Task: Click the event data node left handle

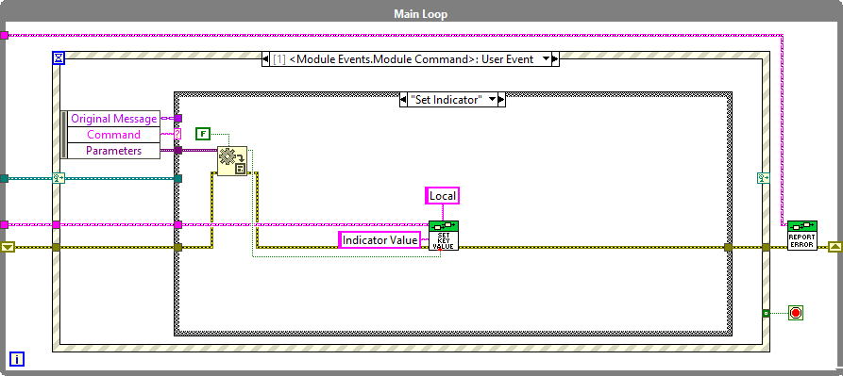Action: coord(64,135)
